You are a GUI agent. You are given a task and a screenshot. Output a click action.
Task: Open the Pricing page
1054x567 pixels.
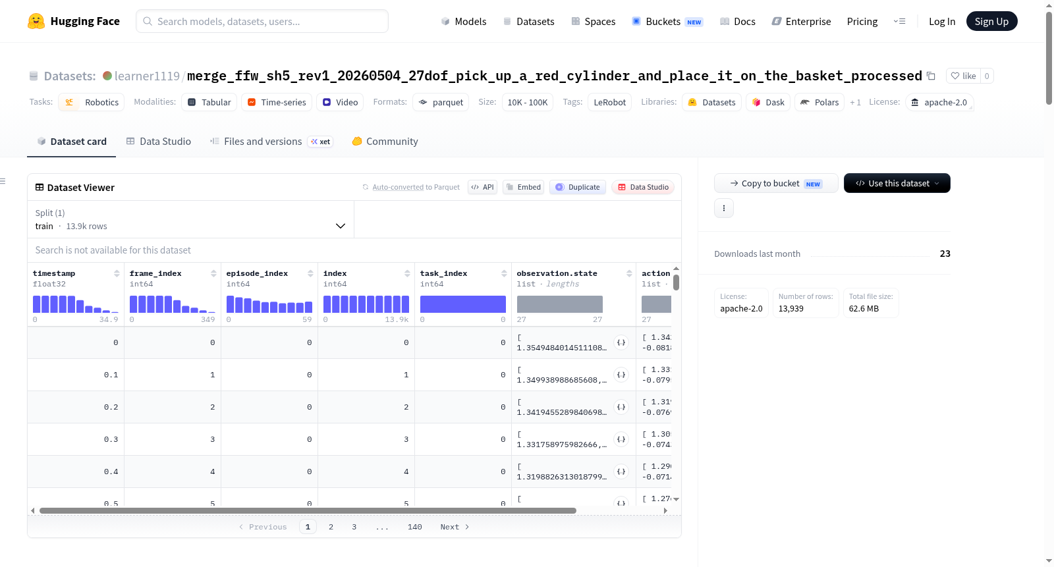point(862,21)
